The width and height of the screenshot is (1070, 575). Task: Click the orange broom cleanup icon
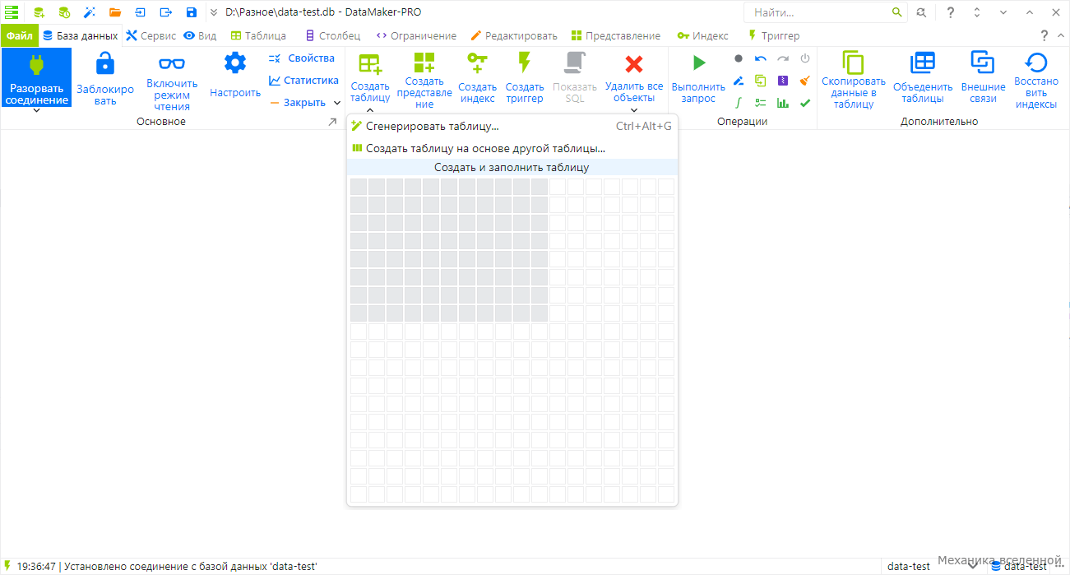tap(805, 81)
